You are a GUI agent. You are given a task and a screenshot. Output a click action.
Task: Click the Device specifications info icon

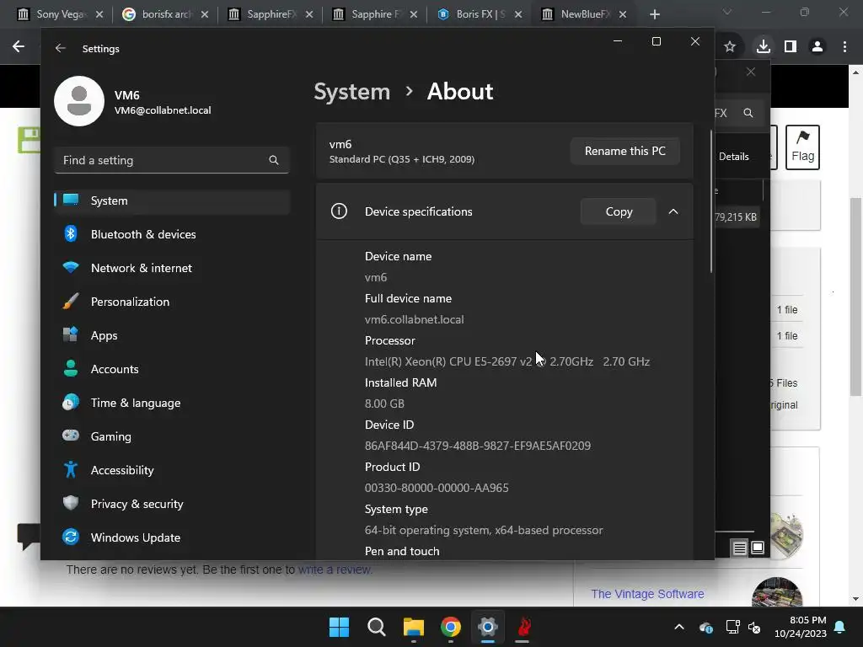click(x=339, y=211)
